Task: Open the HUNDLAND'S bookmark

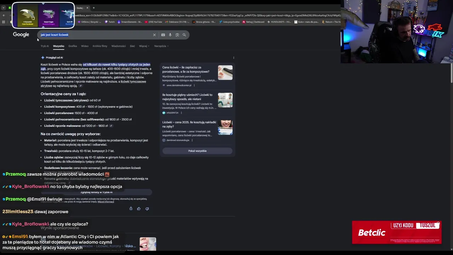Action: click(279, 22)
